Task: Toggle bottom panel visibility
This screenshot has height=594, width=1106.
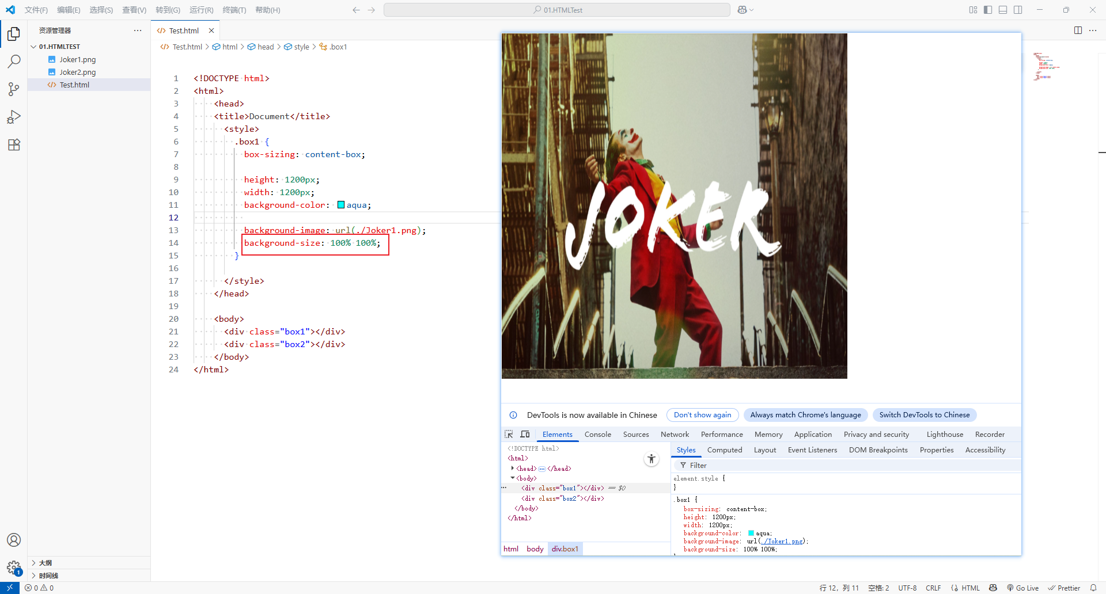Action: click(1003, 10)
